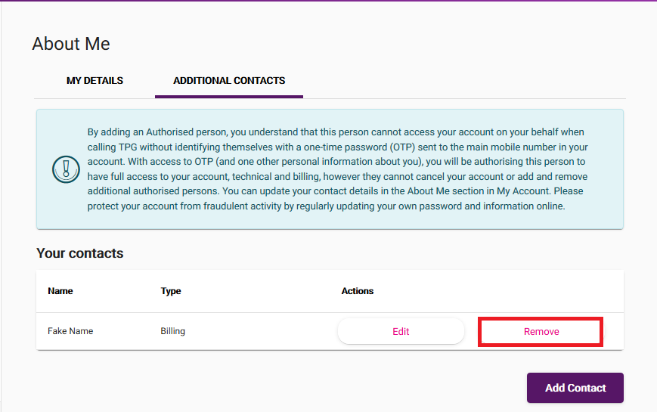
Task: Click the Type column header
Action: point(171,291)
